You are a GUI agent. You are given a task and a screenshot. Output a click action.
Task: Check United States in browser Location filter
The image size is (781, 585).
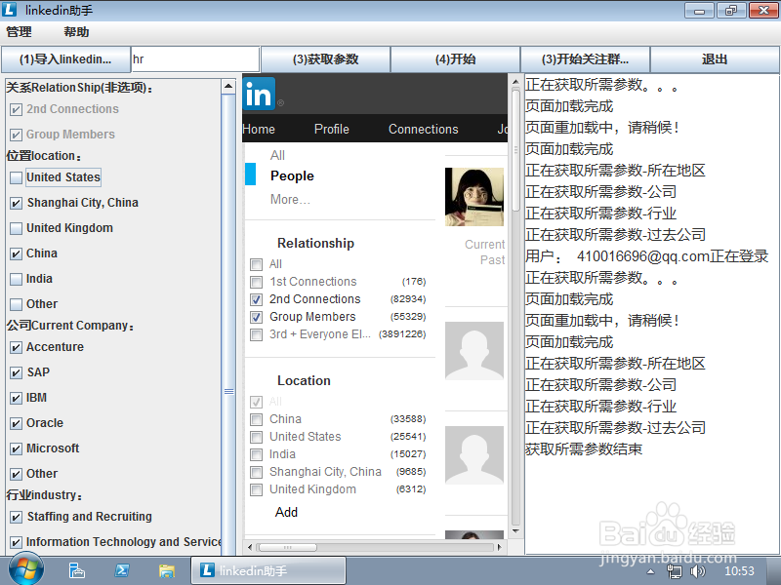tap(256, 437)
